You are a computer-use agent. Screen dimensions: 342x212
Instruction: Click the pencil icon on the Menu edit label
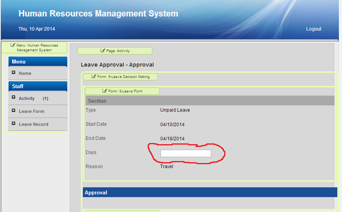(x=13, y=45)
